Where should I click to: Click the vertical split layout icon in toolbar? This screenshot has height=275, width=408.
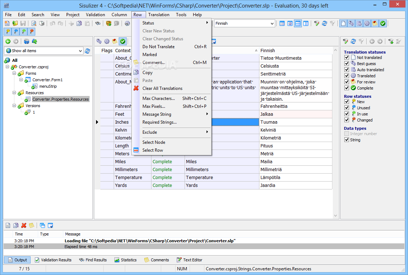pos(306,23)
